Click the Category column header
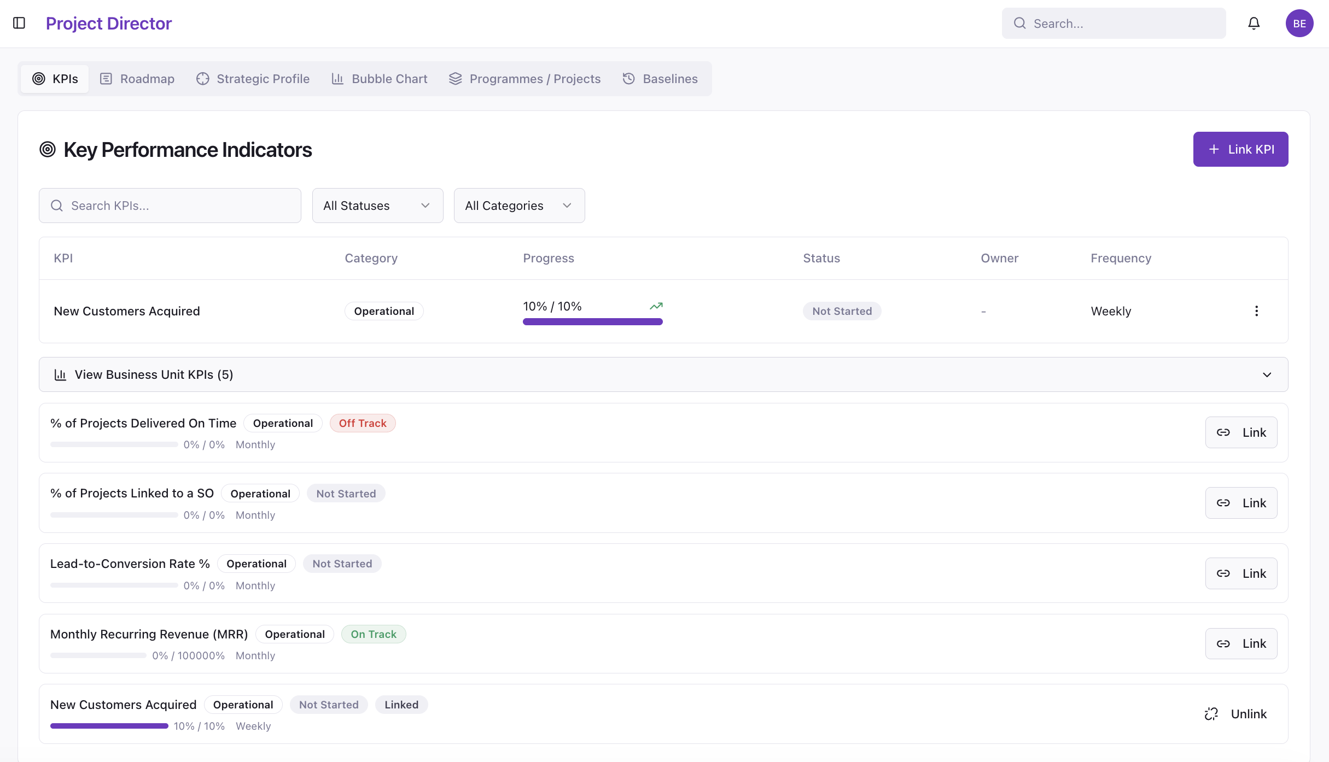 [371, 258]
